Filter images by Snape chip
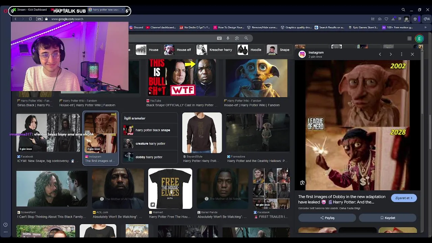 [x=278, y=50]
